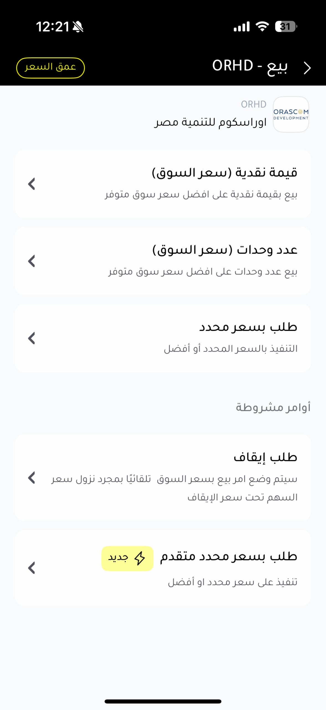Viewport: 326px width, 710px height.
Task: Open chevron on طلب بسعر محدد card
Action: 32,338
